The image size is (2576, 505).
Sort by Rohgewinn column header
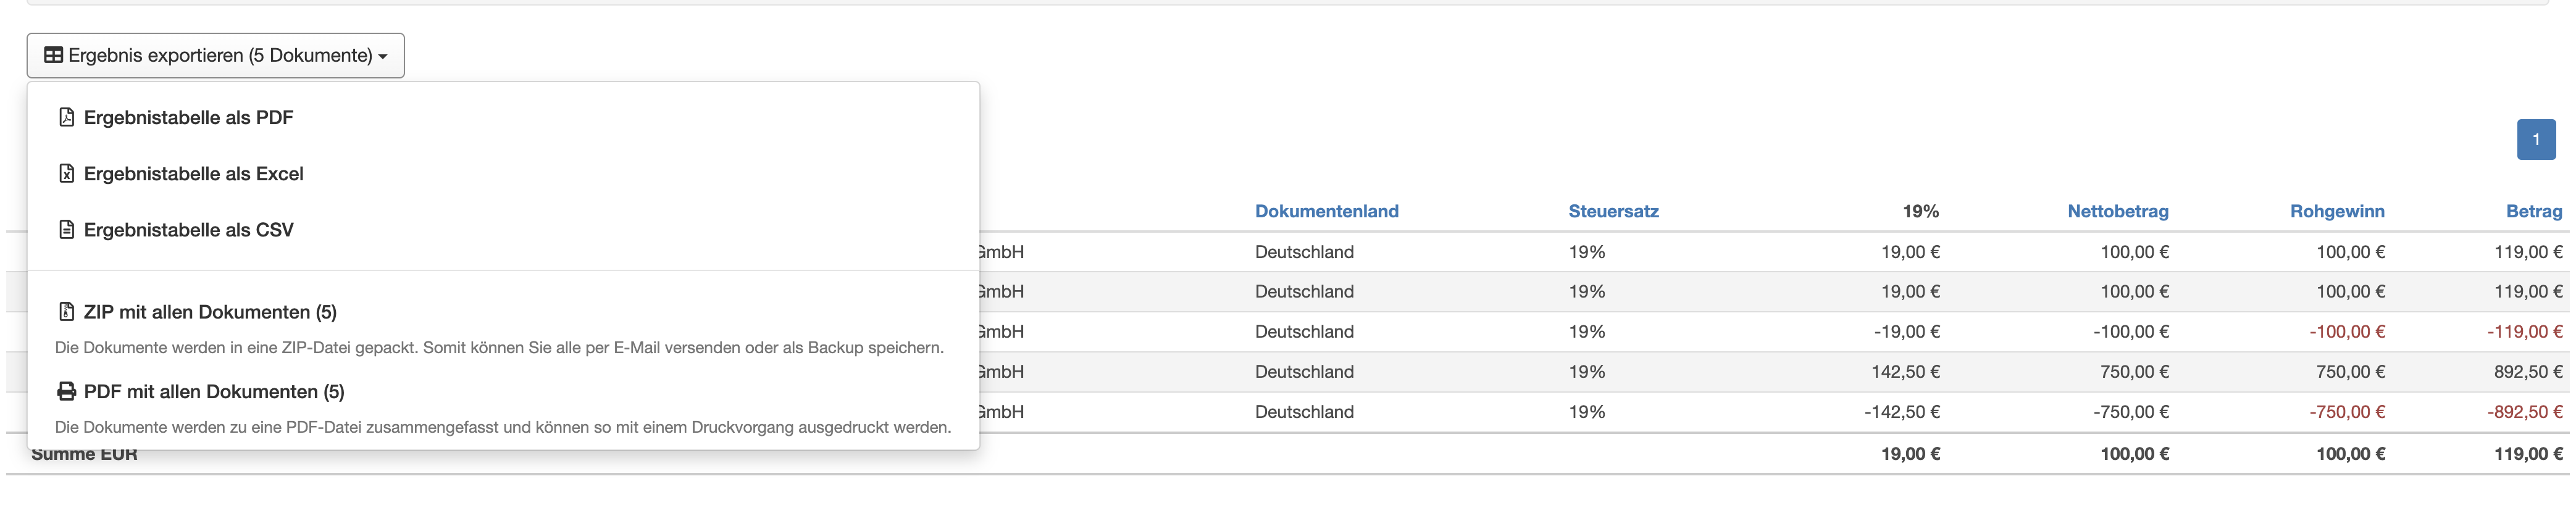coord(2336,211)
